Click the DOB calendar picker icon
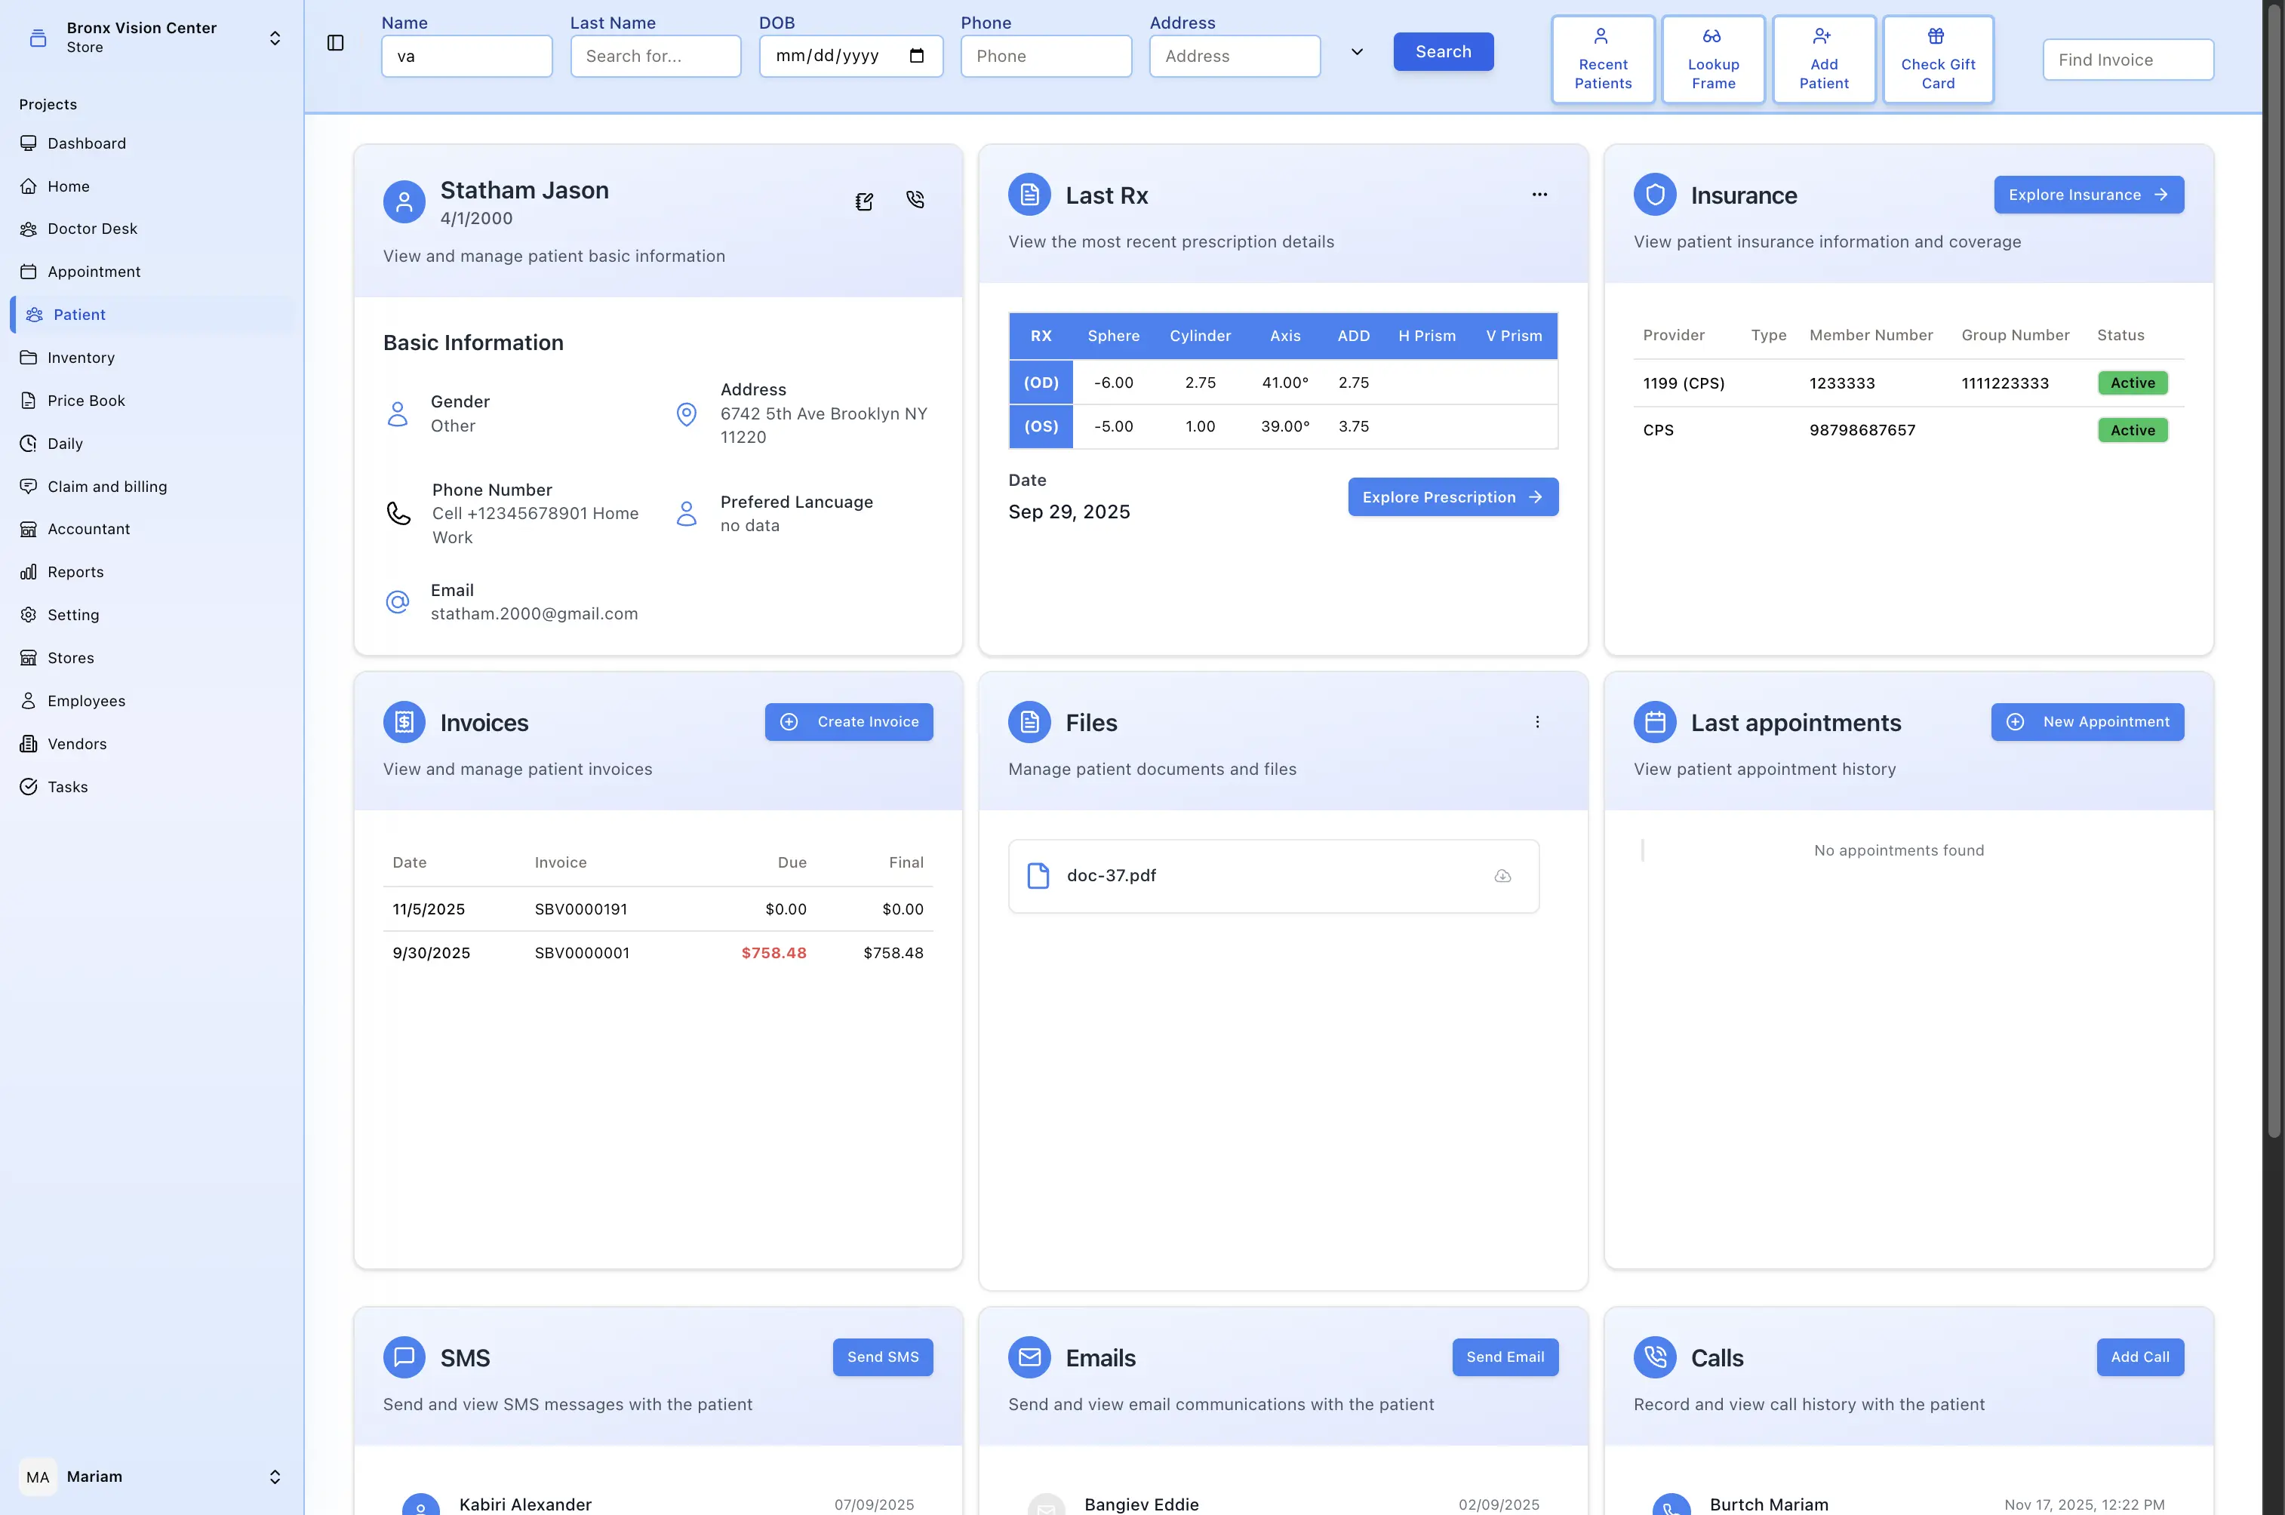2285x1515 pixels. [917, 56]
